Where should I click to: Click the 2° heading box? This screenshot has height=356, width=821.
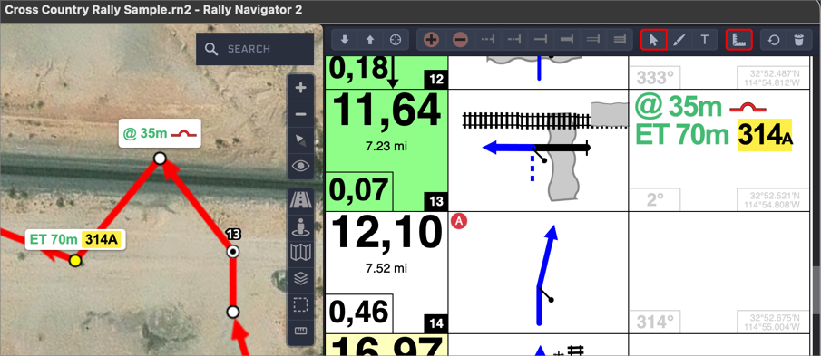[654, 200]
